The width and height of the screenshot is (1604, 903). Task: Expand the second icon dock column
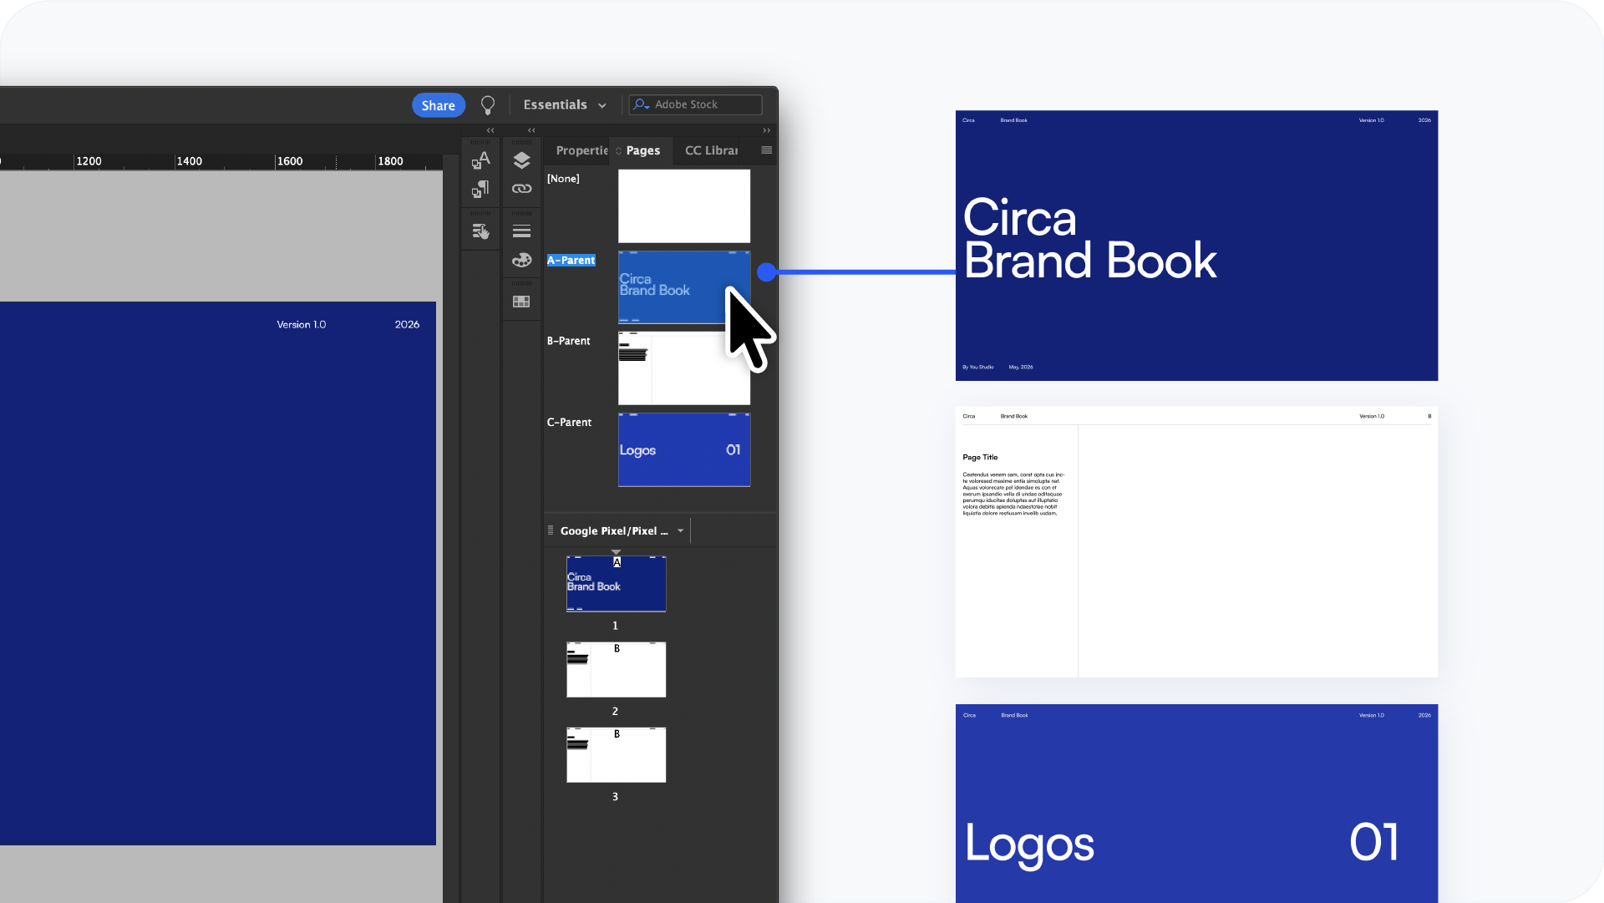531,130
